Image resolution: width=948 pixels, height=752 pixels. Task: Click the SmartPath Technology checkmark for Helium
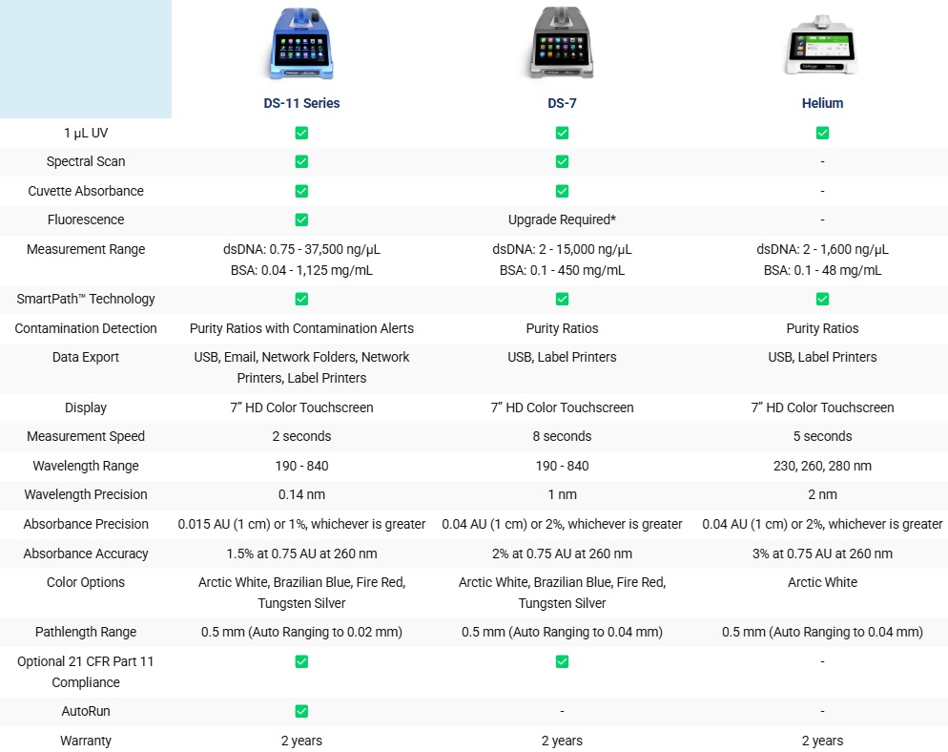(822, 299)
